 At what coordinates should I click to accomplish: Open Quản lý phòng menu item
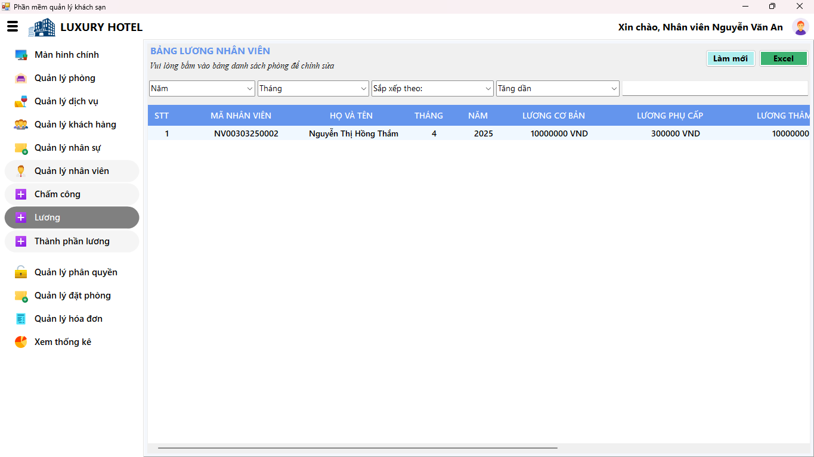pos(72,78)
